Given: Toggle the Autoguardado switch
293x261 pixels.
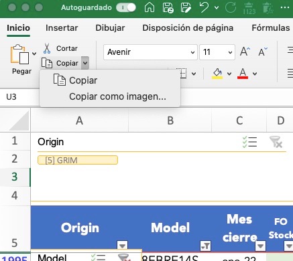Looking at the screenshot, I should pyautogui.click(x=126, y=7).
